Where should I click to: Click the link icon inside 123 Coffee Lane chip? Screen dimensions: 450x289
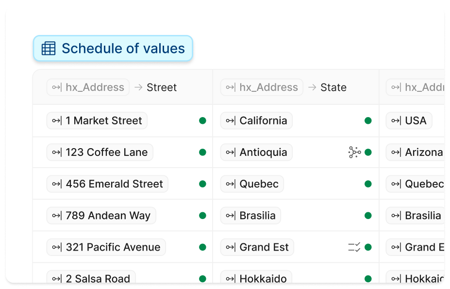[57, 152]
